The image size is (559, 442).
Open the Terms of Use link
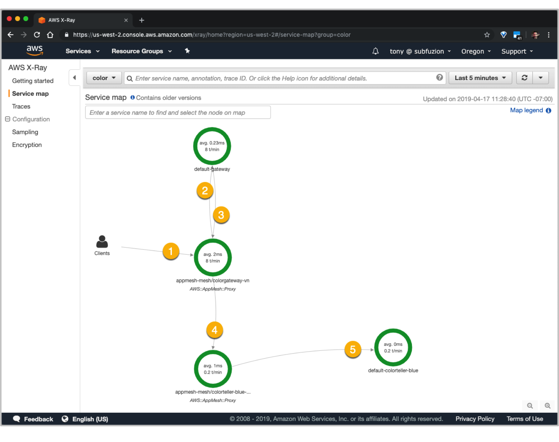(x=525, y=419)
